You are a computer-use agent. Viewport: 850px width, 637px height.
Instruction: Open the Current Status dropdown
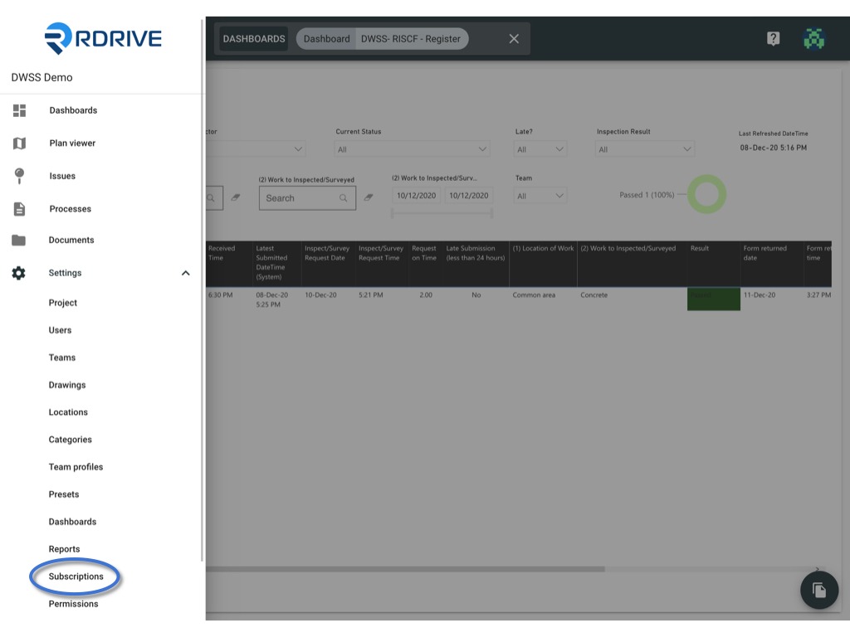(412, 149)
